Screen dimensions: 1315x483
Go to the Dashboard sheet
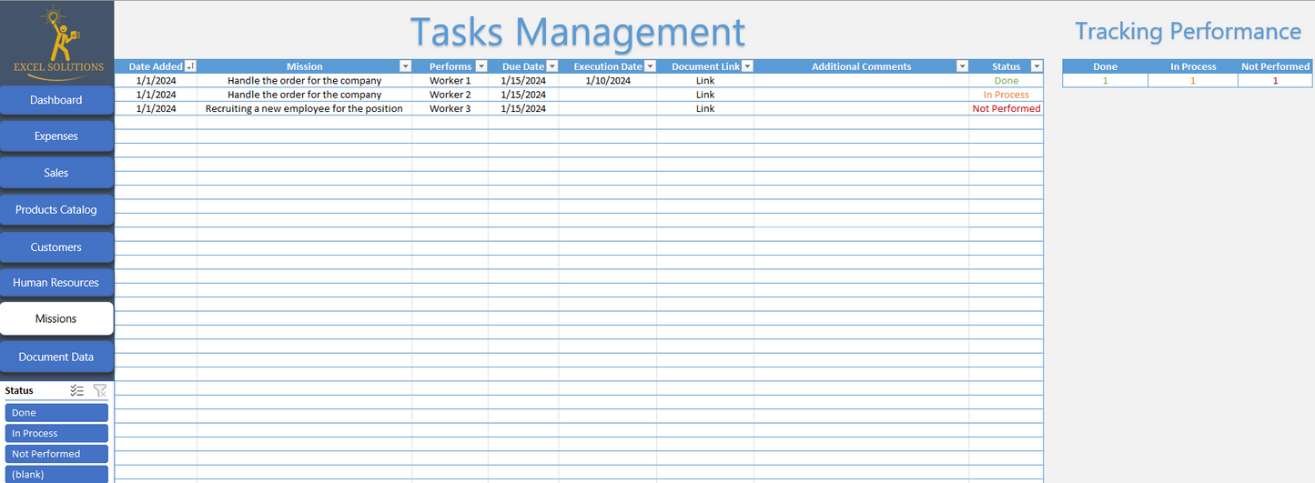(56, 100)
